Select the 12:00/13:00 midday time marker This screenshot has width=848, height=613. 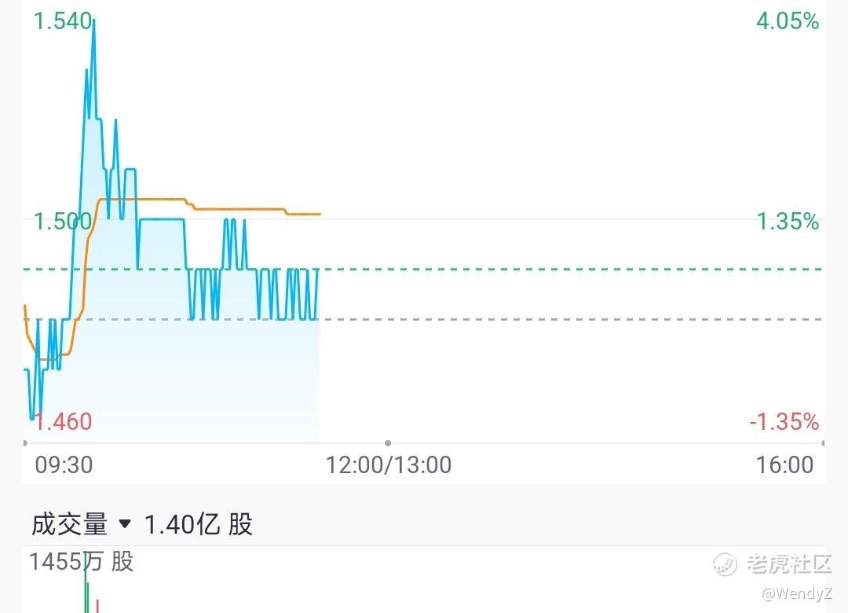coord(389,465)
